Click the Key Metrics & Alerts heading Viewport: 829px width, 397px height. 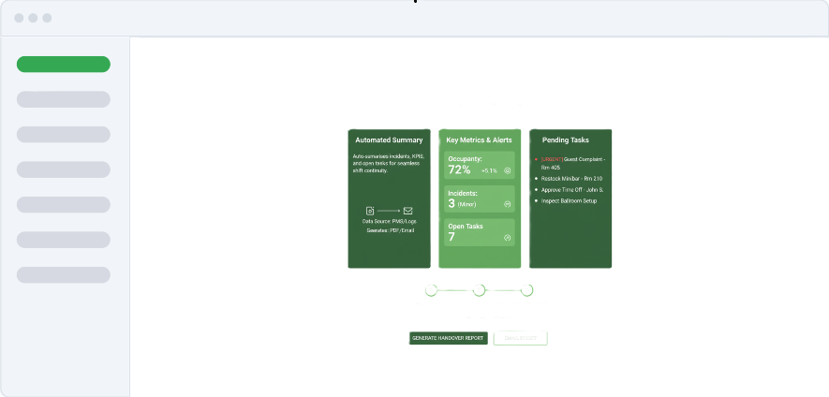click(x=479, y=140)
